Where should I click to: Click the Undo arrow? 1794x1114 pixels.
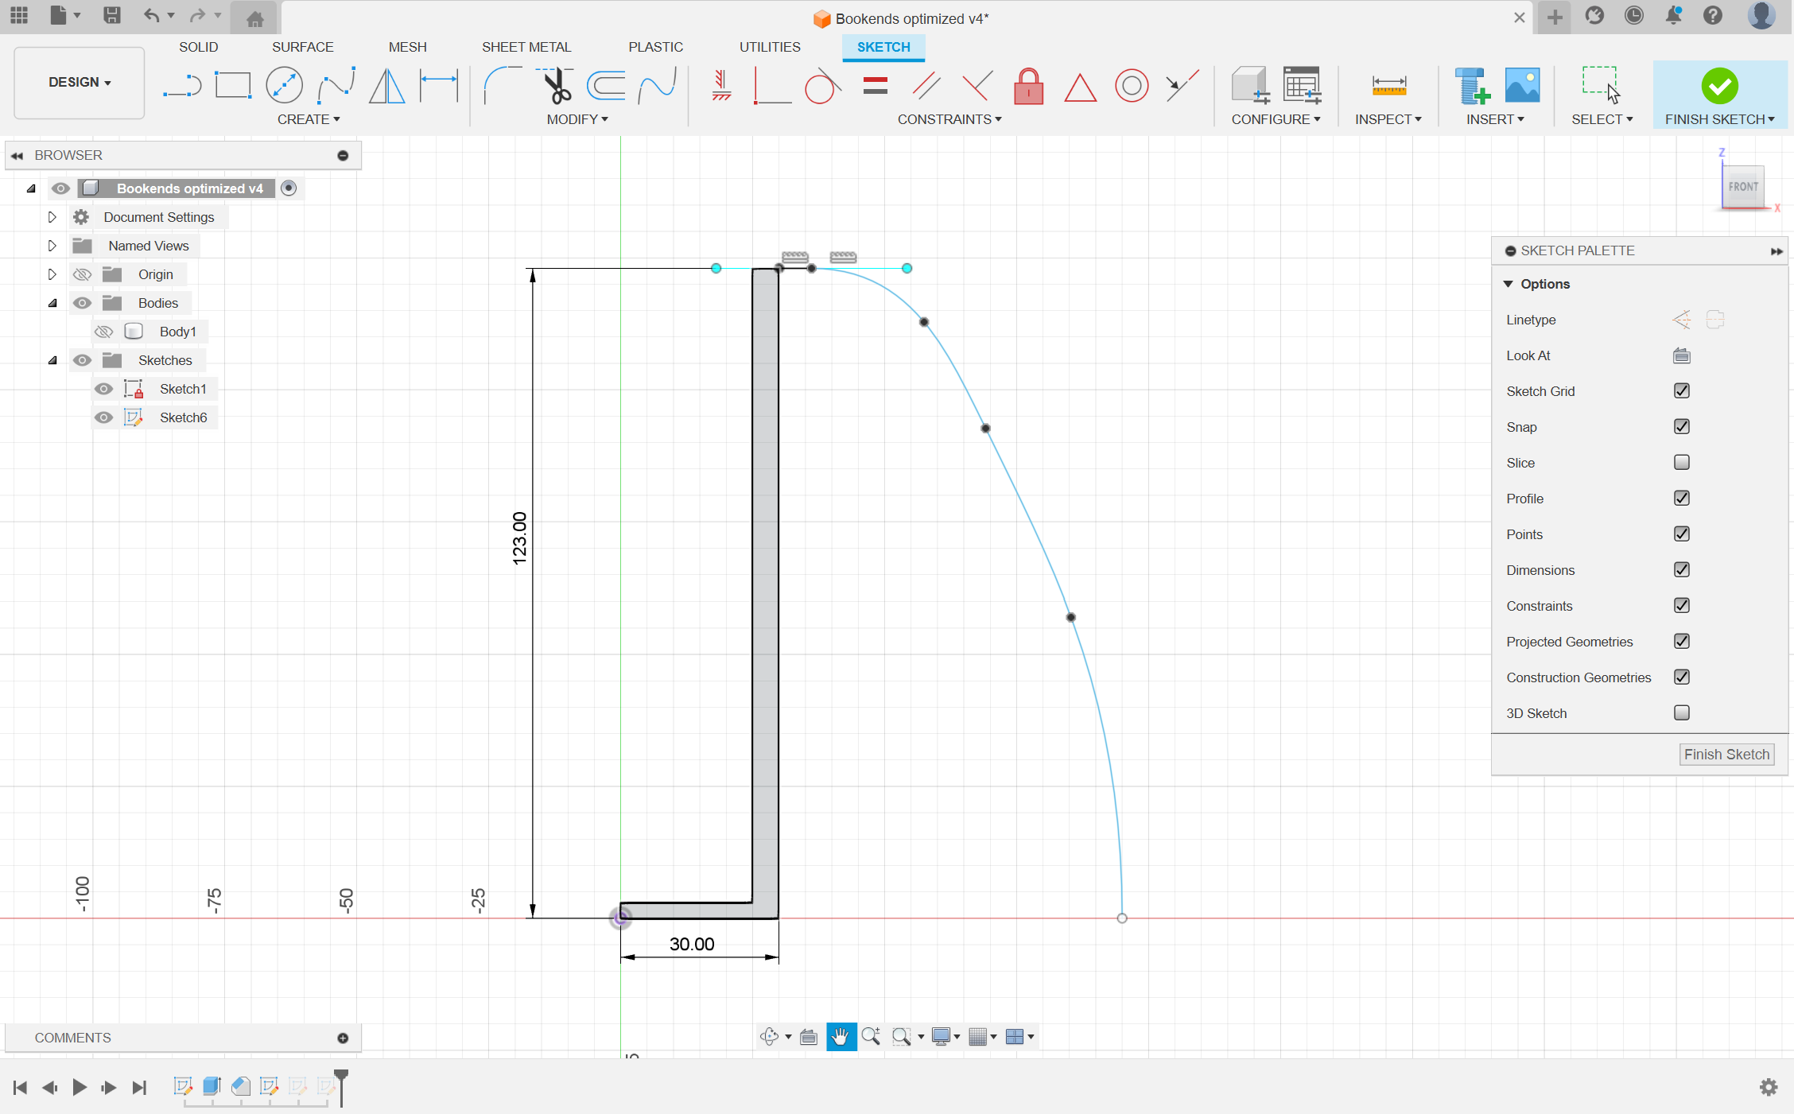point(151,16)
